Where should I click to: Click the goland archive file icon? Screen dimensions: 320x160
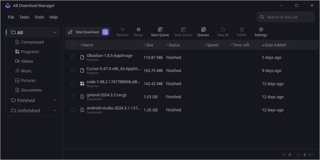tap(82, 97)
